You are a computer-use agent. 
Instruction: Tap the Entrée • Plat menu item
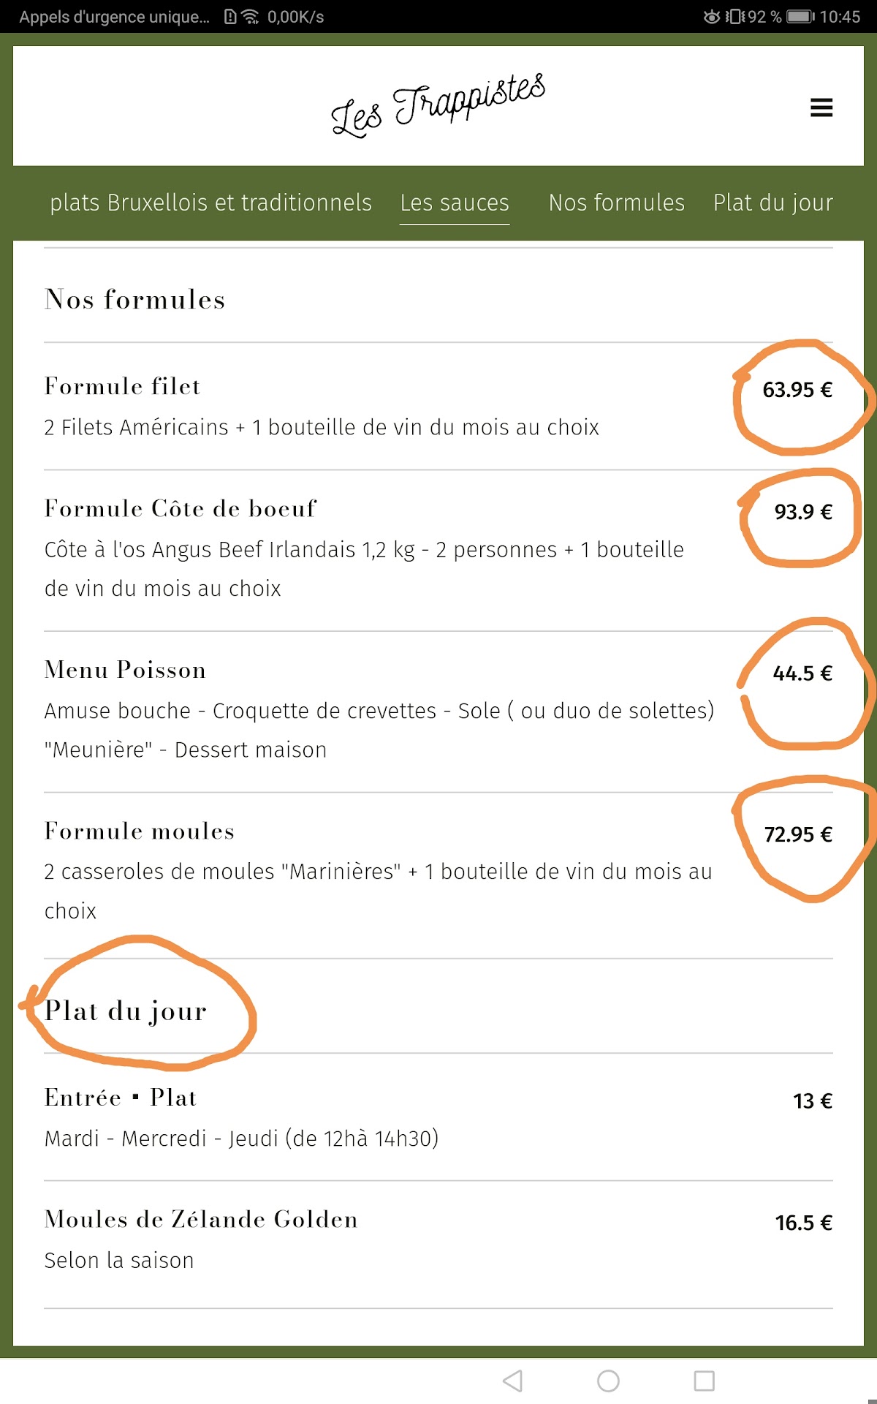coord(121,1098)
